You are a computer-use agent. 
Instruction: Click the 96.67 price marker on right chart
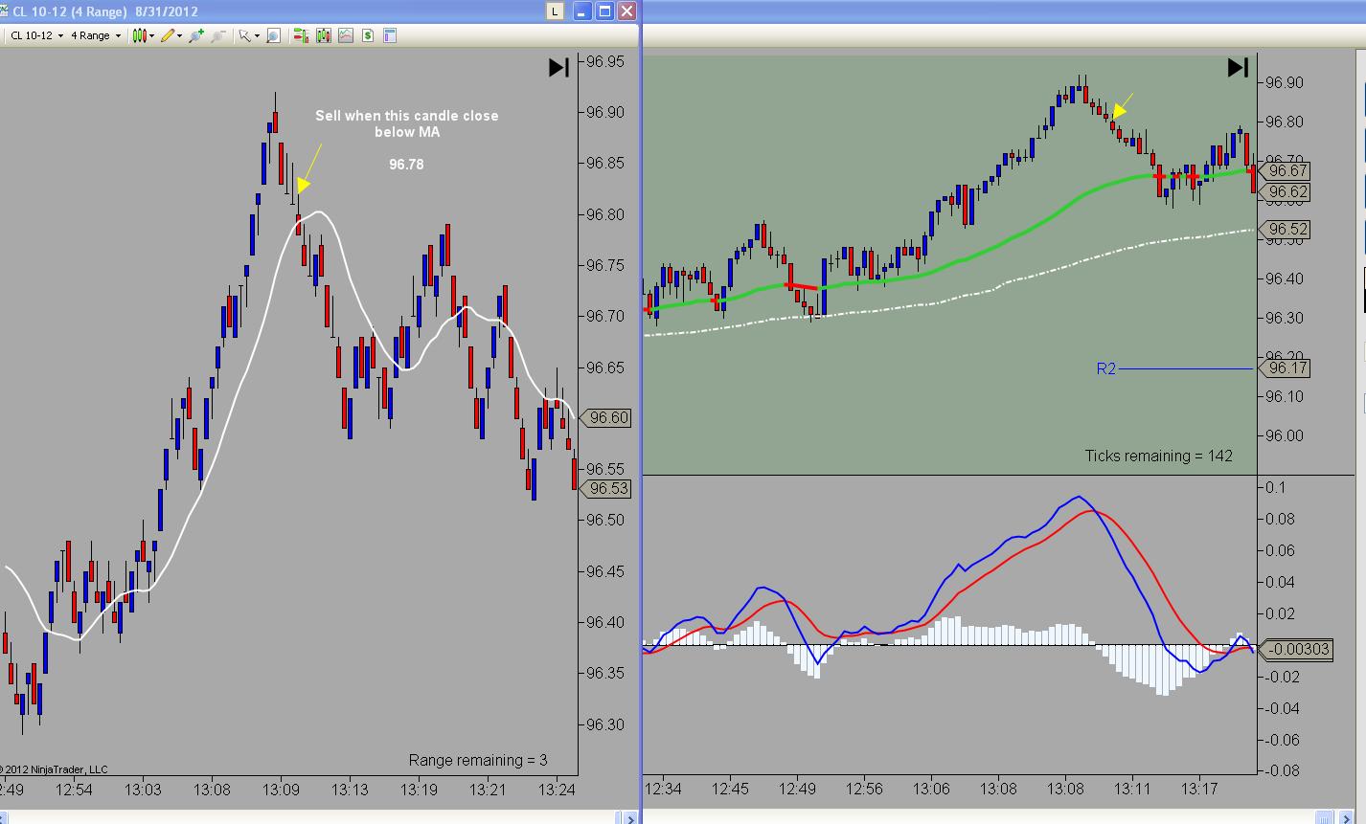tap(1286, 170)
